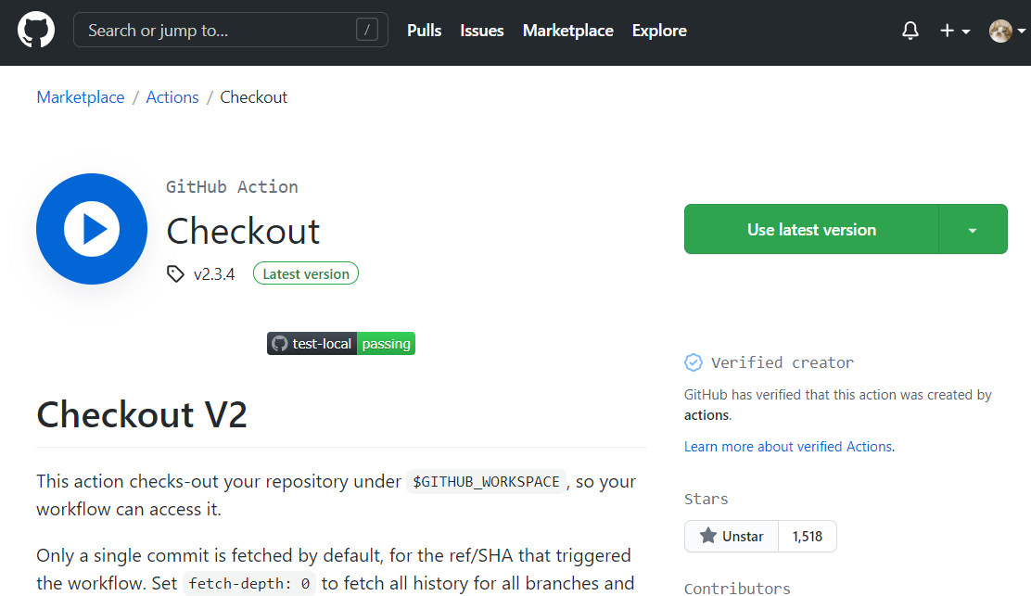Click Use latest version
The image size is (1031, 596).
click(x=811, y=229)
